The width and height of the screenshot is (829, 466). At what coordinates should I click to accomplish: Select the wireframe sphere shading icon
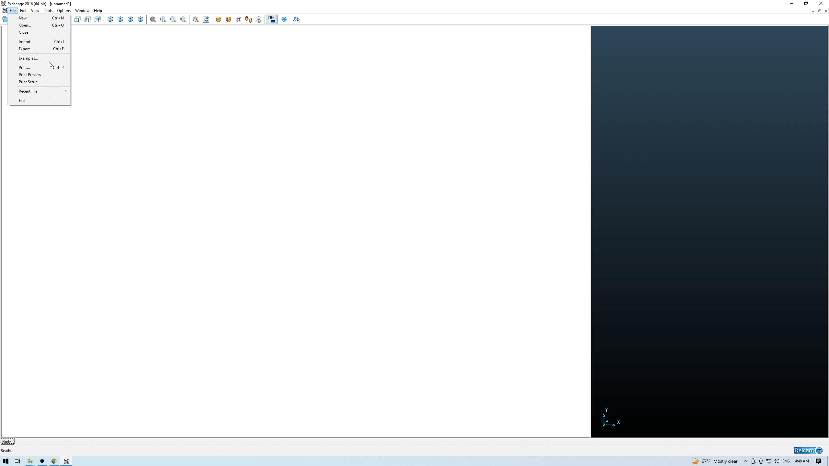click(x=239, y=19)
